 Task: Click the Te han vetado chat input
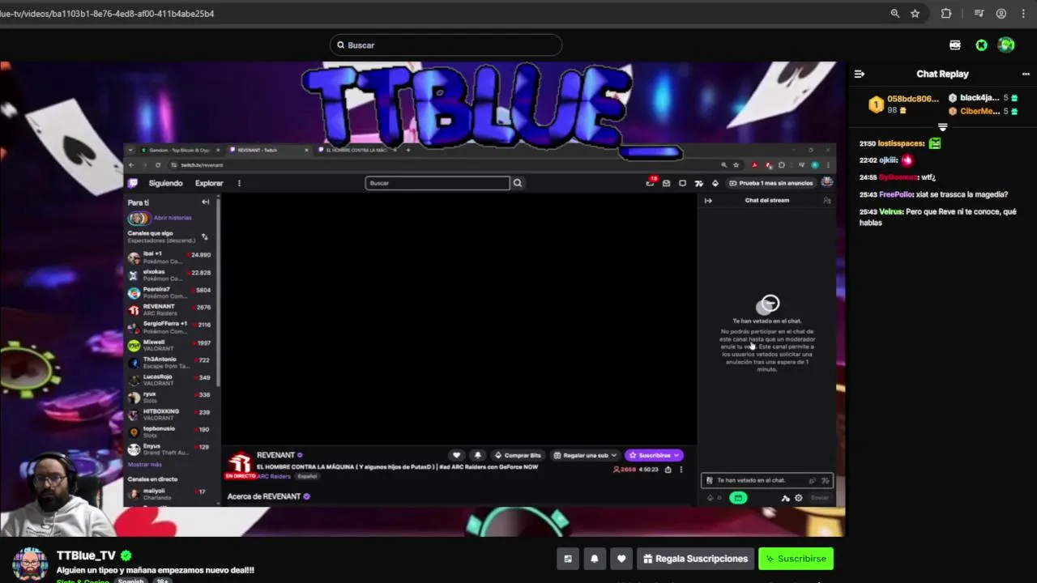click(766, 480)
